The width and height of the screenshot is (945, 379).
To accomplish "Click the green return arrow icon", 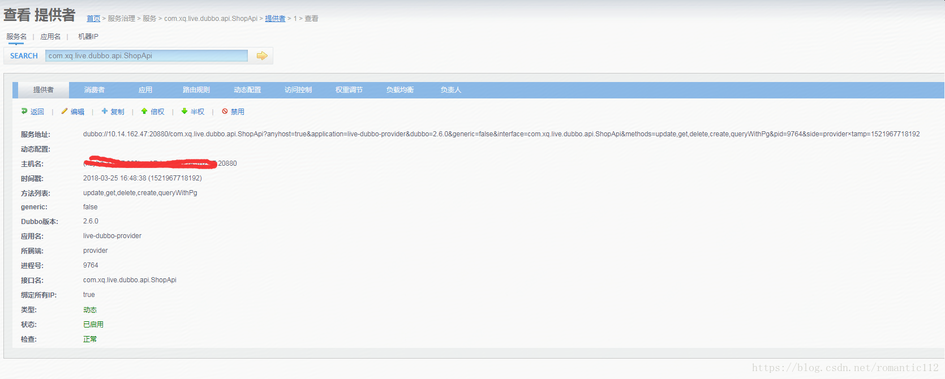I will pyautogui.click(x=24, y=111).
